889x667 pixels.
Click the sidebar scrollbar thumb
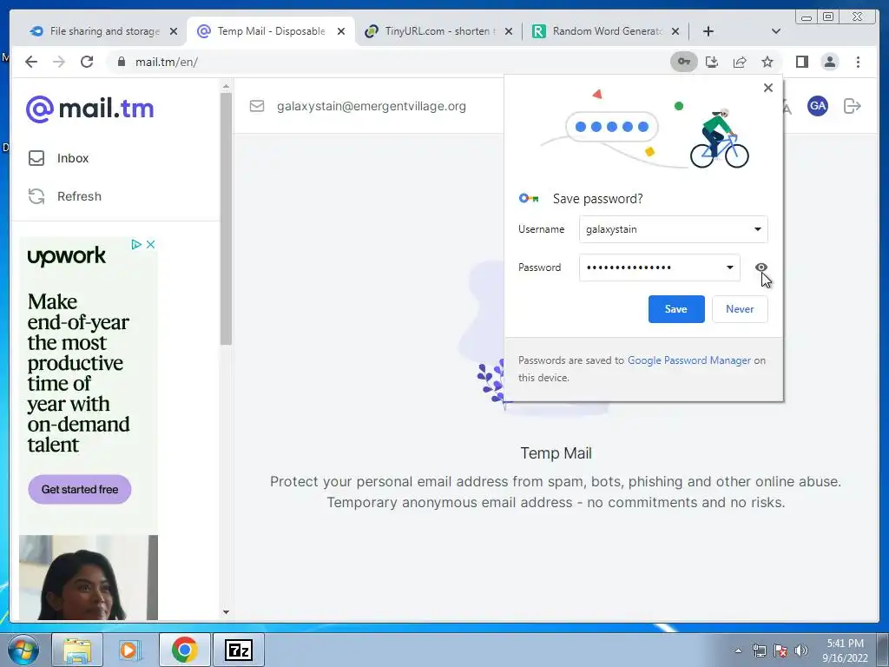226,218
